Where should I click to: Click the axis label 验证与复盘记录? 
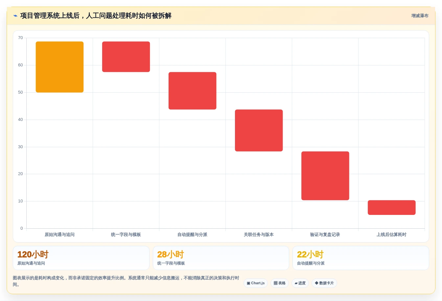pyautogui.click(x=325, y=235)
